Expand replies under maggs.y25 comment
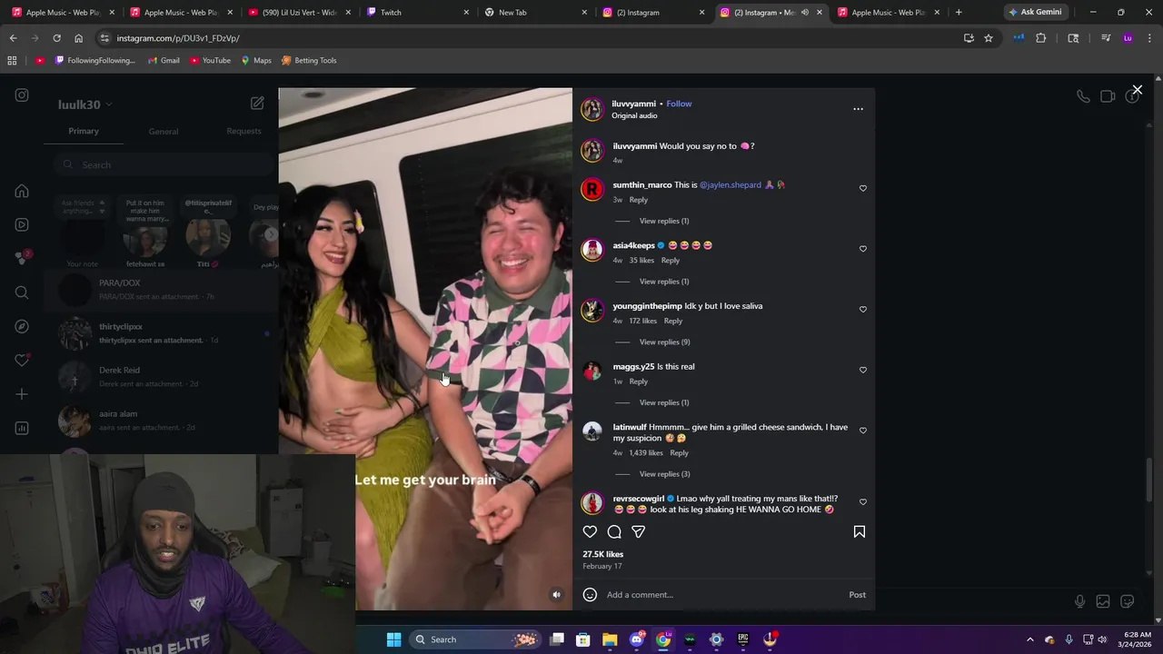 664,402
